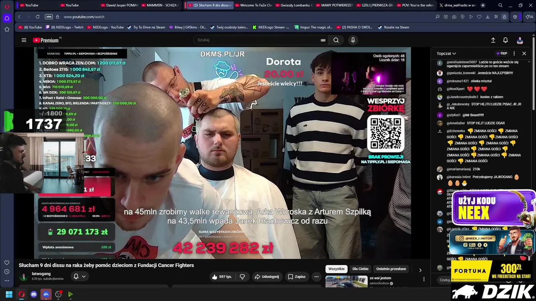
Task: Reload the page with refresh icon
Action: (38, 17)
